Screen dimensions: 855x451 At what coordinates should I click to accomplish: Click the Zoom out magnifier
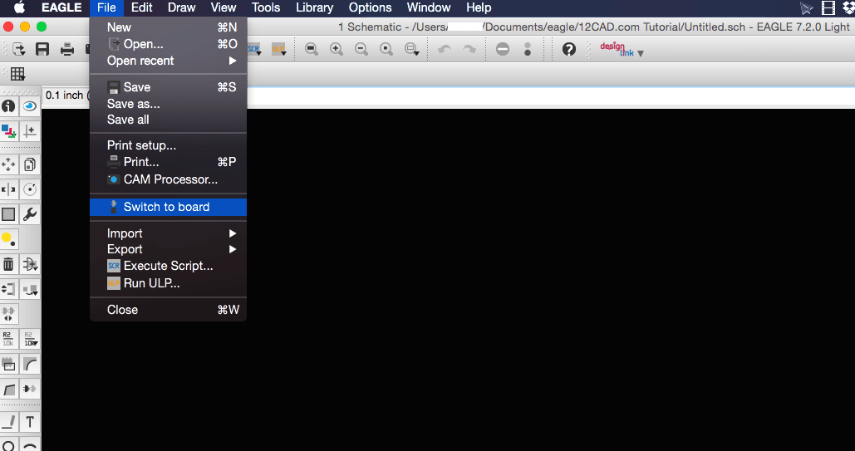[x=361, y=49]
